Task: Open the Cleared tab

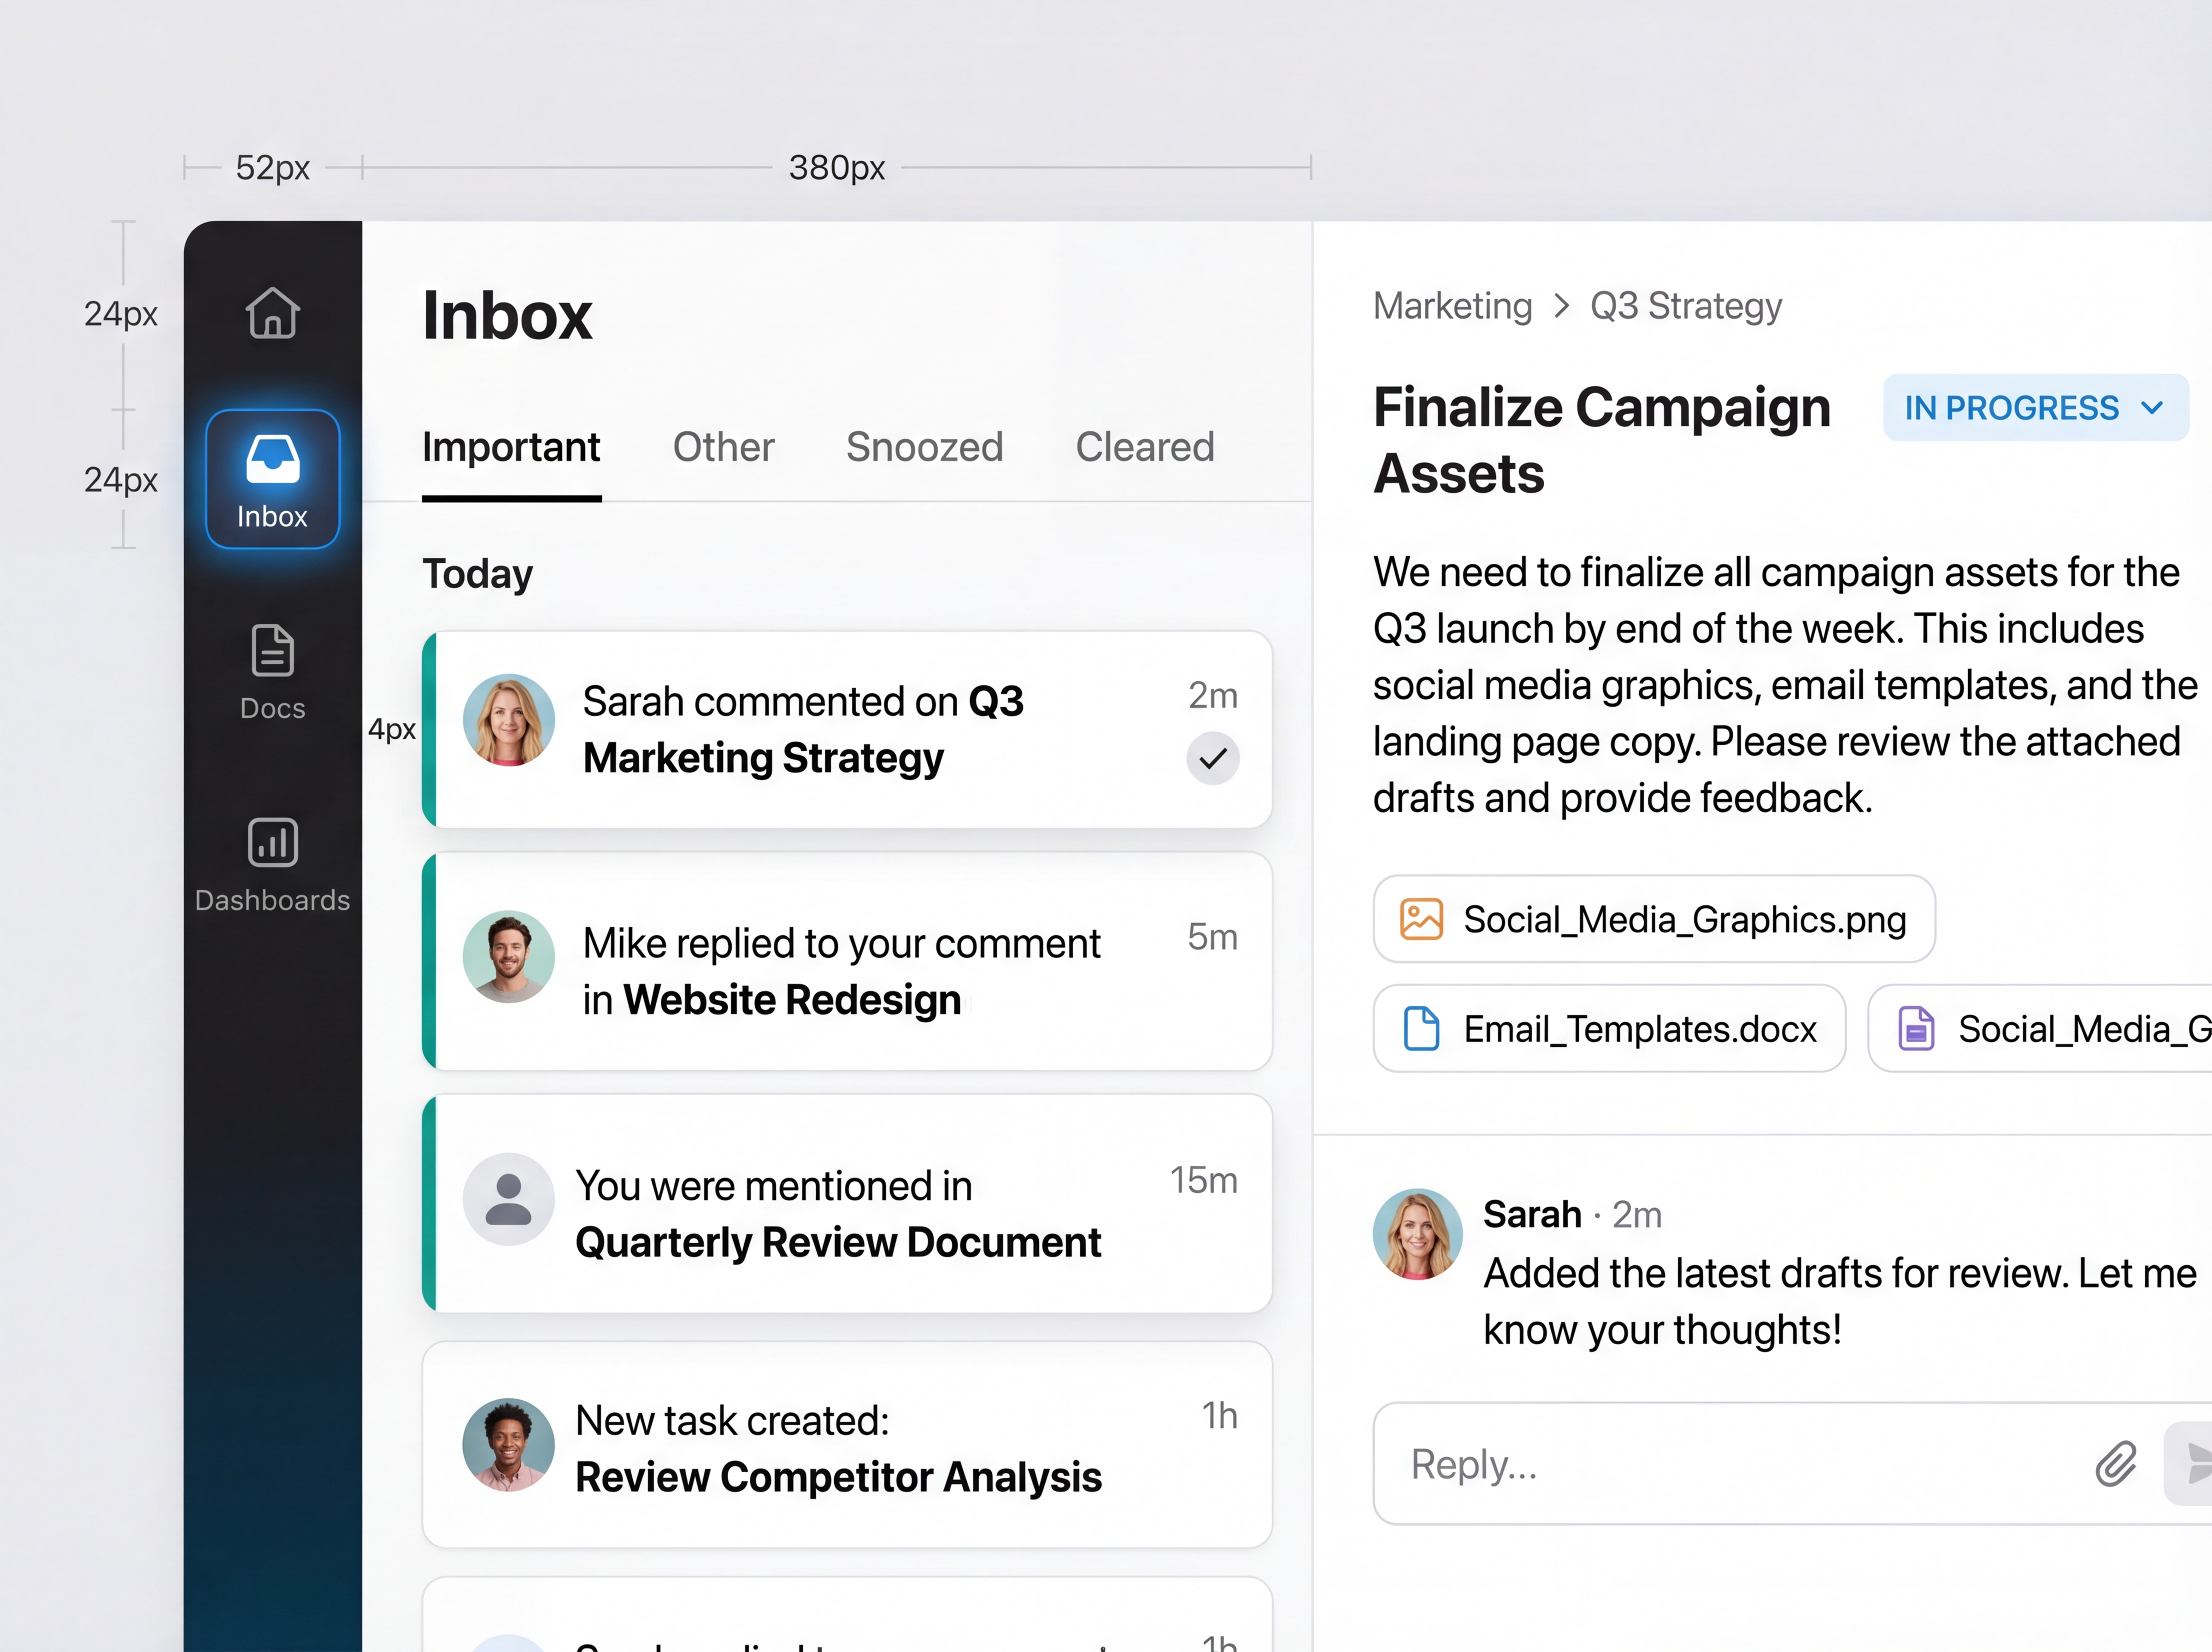Action: coord(1145,447)
